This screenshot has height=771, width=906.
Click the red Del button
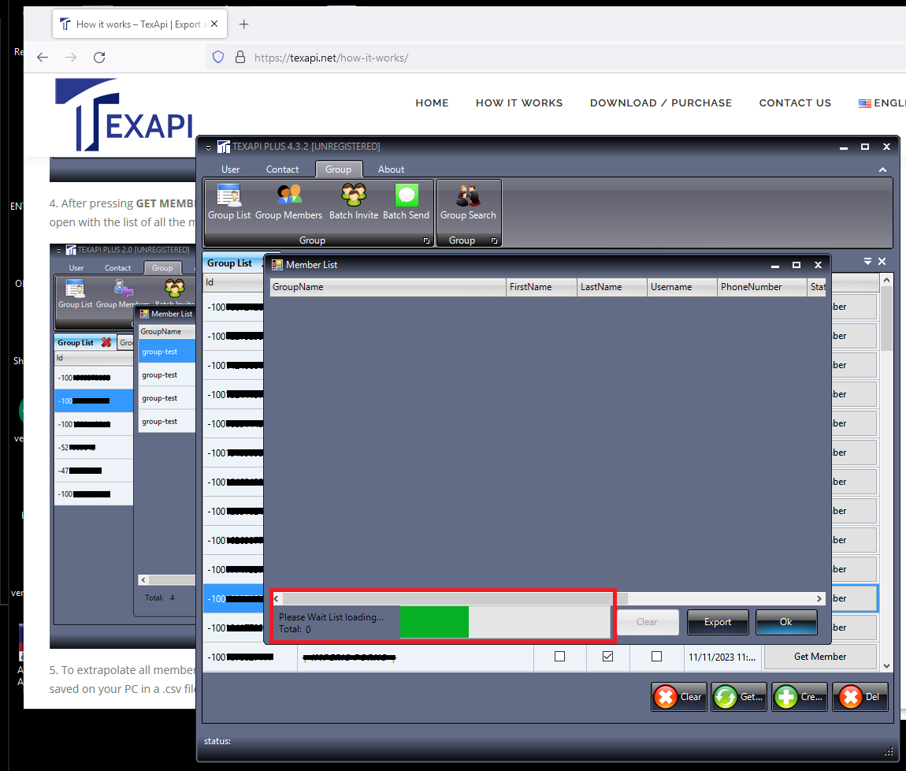tap(860, 697)
